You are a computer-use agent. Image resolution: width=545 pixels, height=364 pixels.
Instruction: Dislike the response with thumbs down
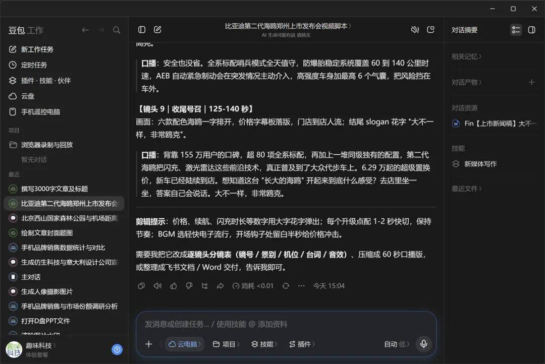tap(189, 286)
